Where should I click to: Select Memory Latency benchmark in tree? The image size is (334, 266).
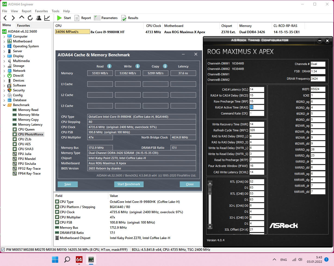coord(30,125)
